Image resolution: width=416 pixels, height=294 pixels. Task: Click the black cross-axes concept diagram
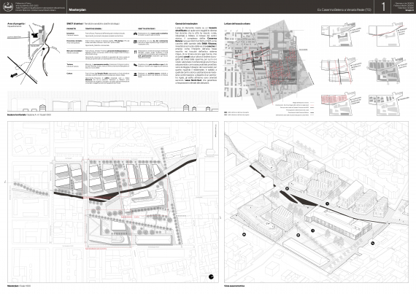(x=338, y=70)
